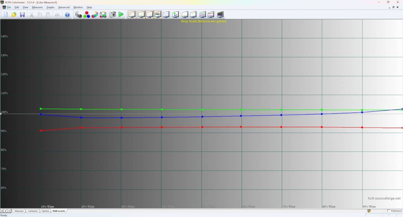Toggle the RGB levels graph view icon
Viewport: 403px width, 217px height.
[x=158, y=15]
